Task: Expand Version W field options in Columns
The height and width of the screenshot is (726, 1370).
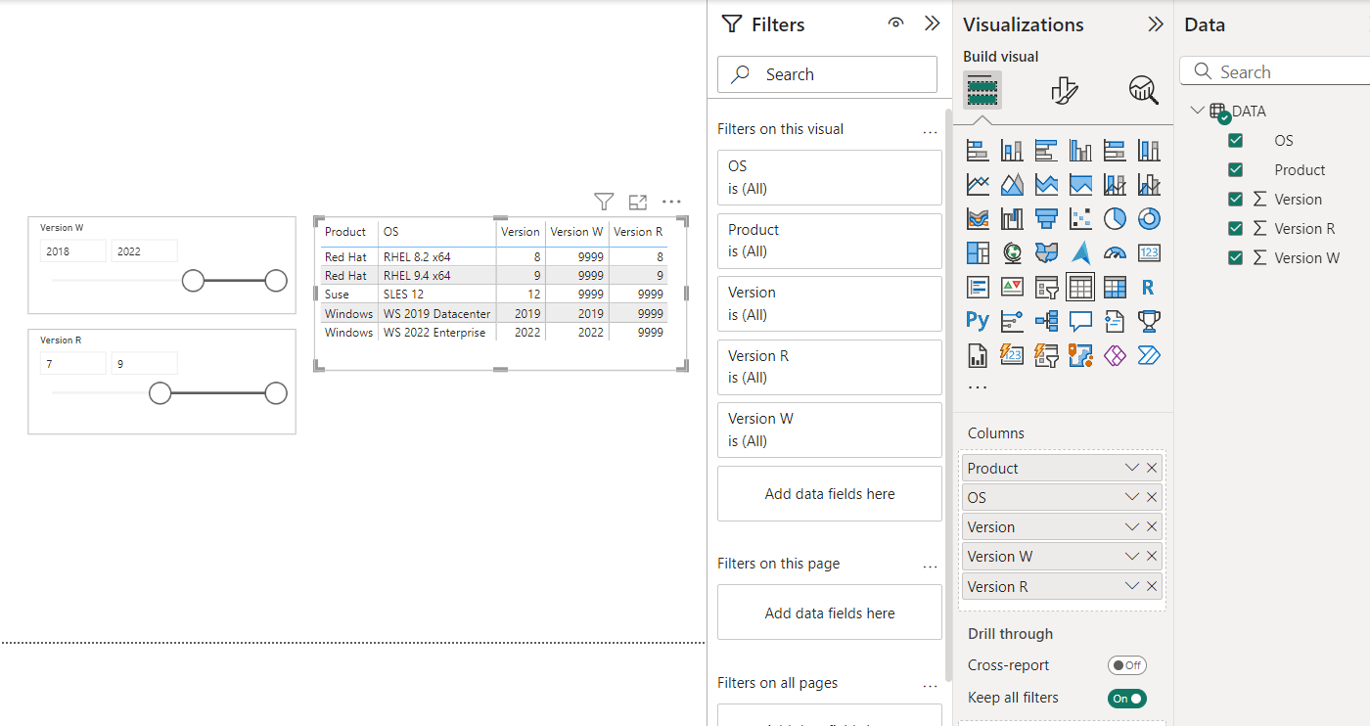Action: tap(1132, 556)
